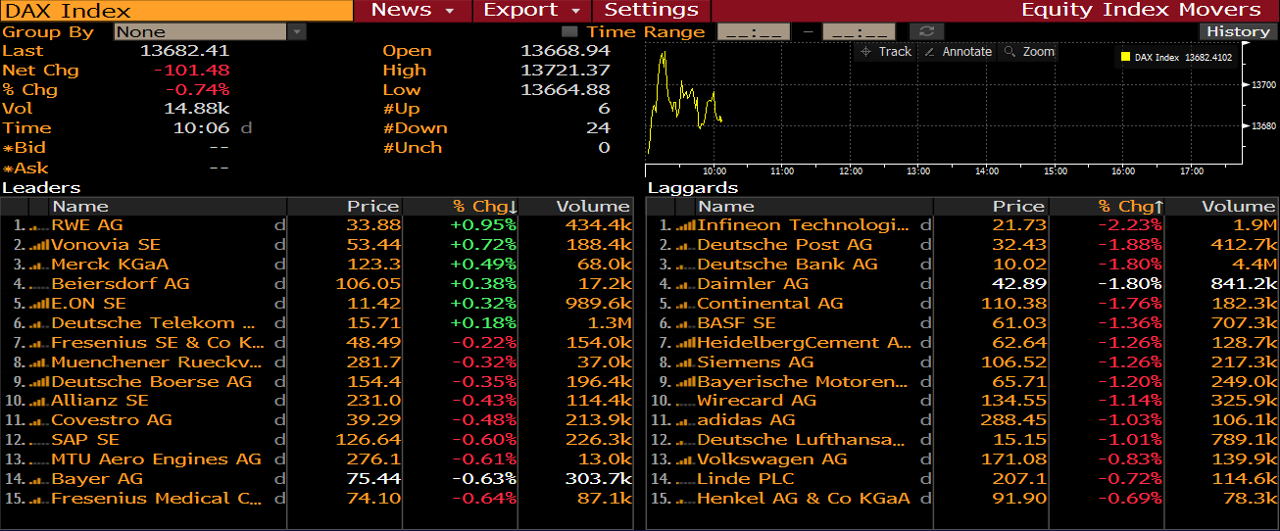
Task: Select Fresenius Medical C... row name
Action: (x=158, y=499)
